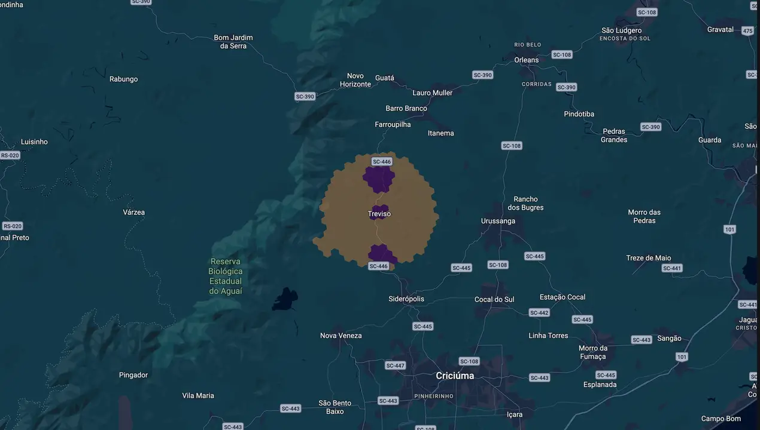Viewport: 760px width, 430px height.
Task: Click the SC-441 shield near Treze de Maio
Action: pos(673,268)
